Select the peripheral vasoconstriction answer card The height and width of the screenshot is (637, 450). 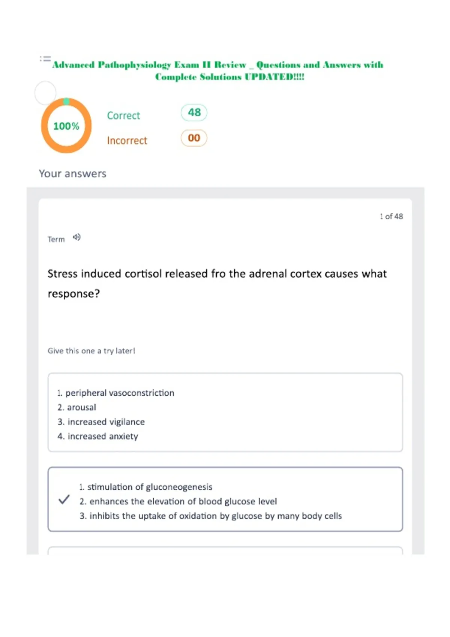[x=225, y=412]
